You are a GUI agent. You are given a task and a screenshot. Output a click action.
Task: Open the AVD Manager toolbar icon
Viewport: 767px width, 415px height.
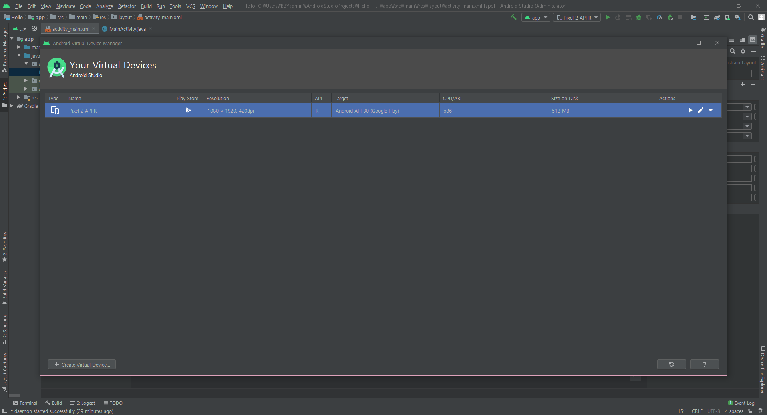tap(727, 17)
